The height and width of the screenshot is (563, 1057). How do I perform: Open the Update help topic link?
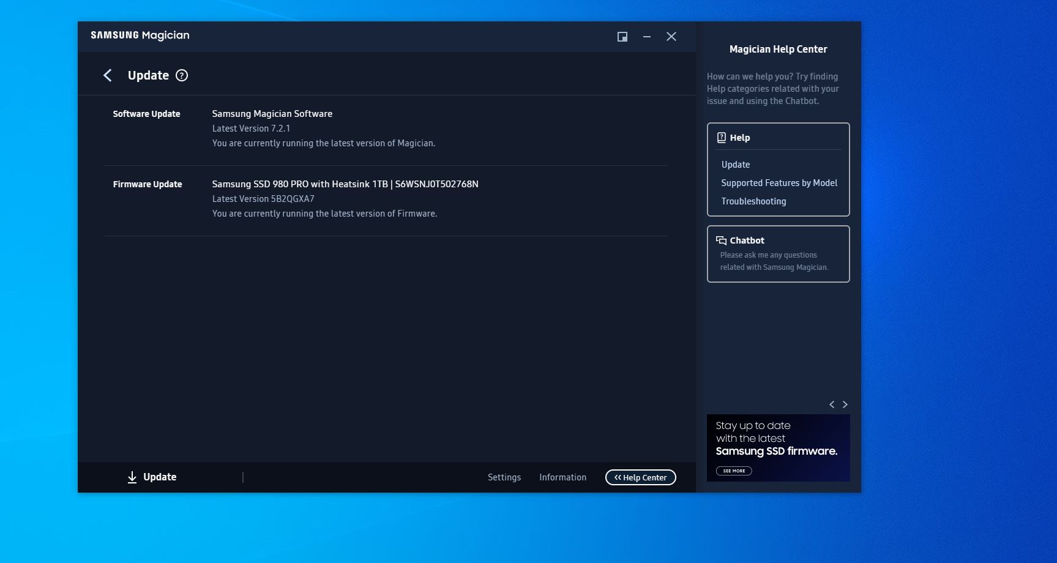point(736,165)
